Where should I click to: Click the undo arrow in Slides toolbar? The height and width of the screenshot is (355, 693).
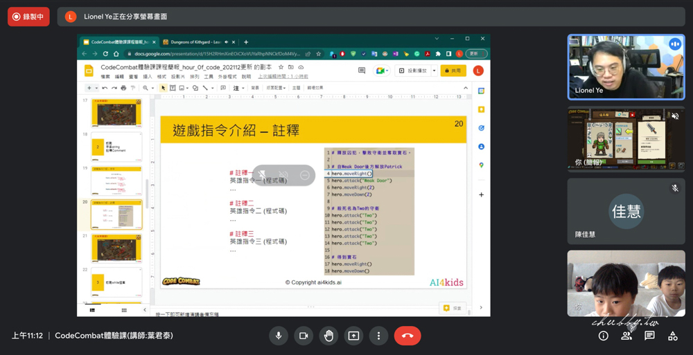105,88
